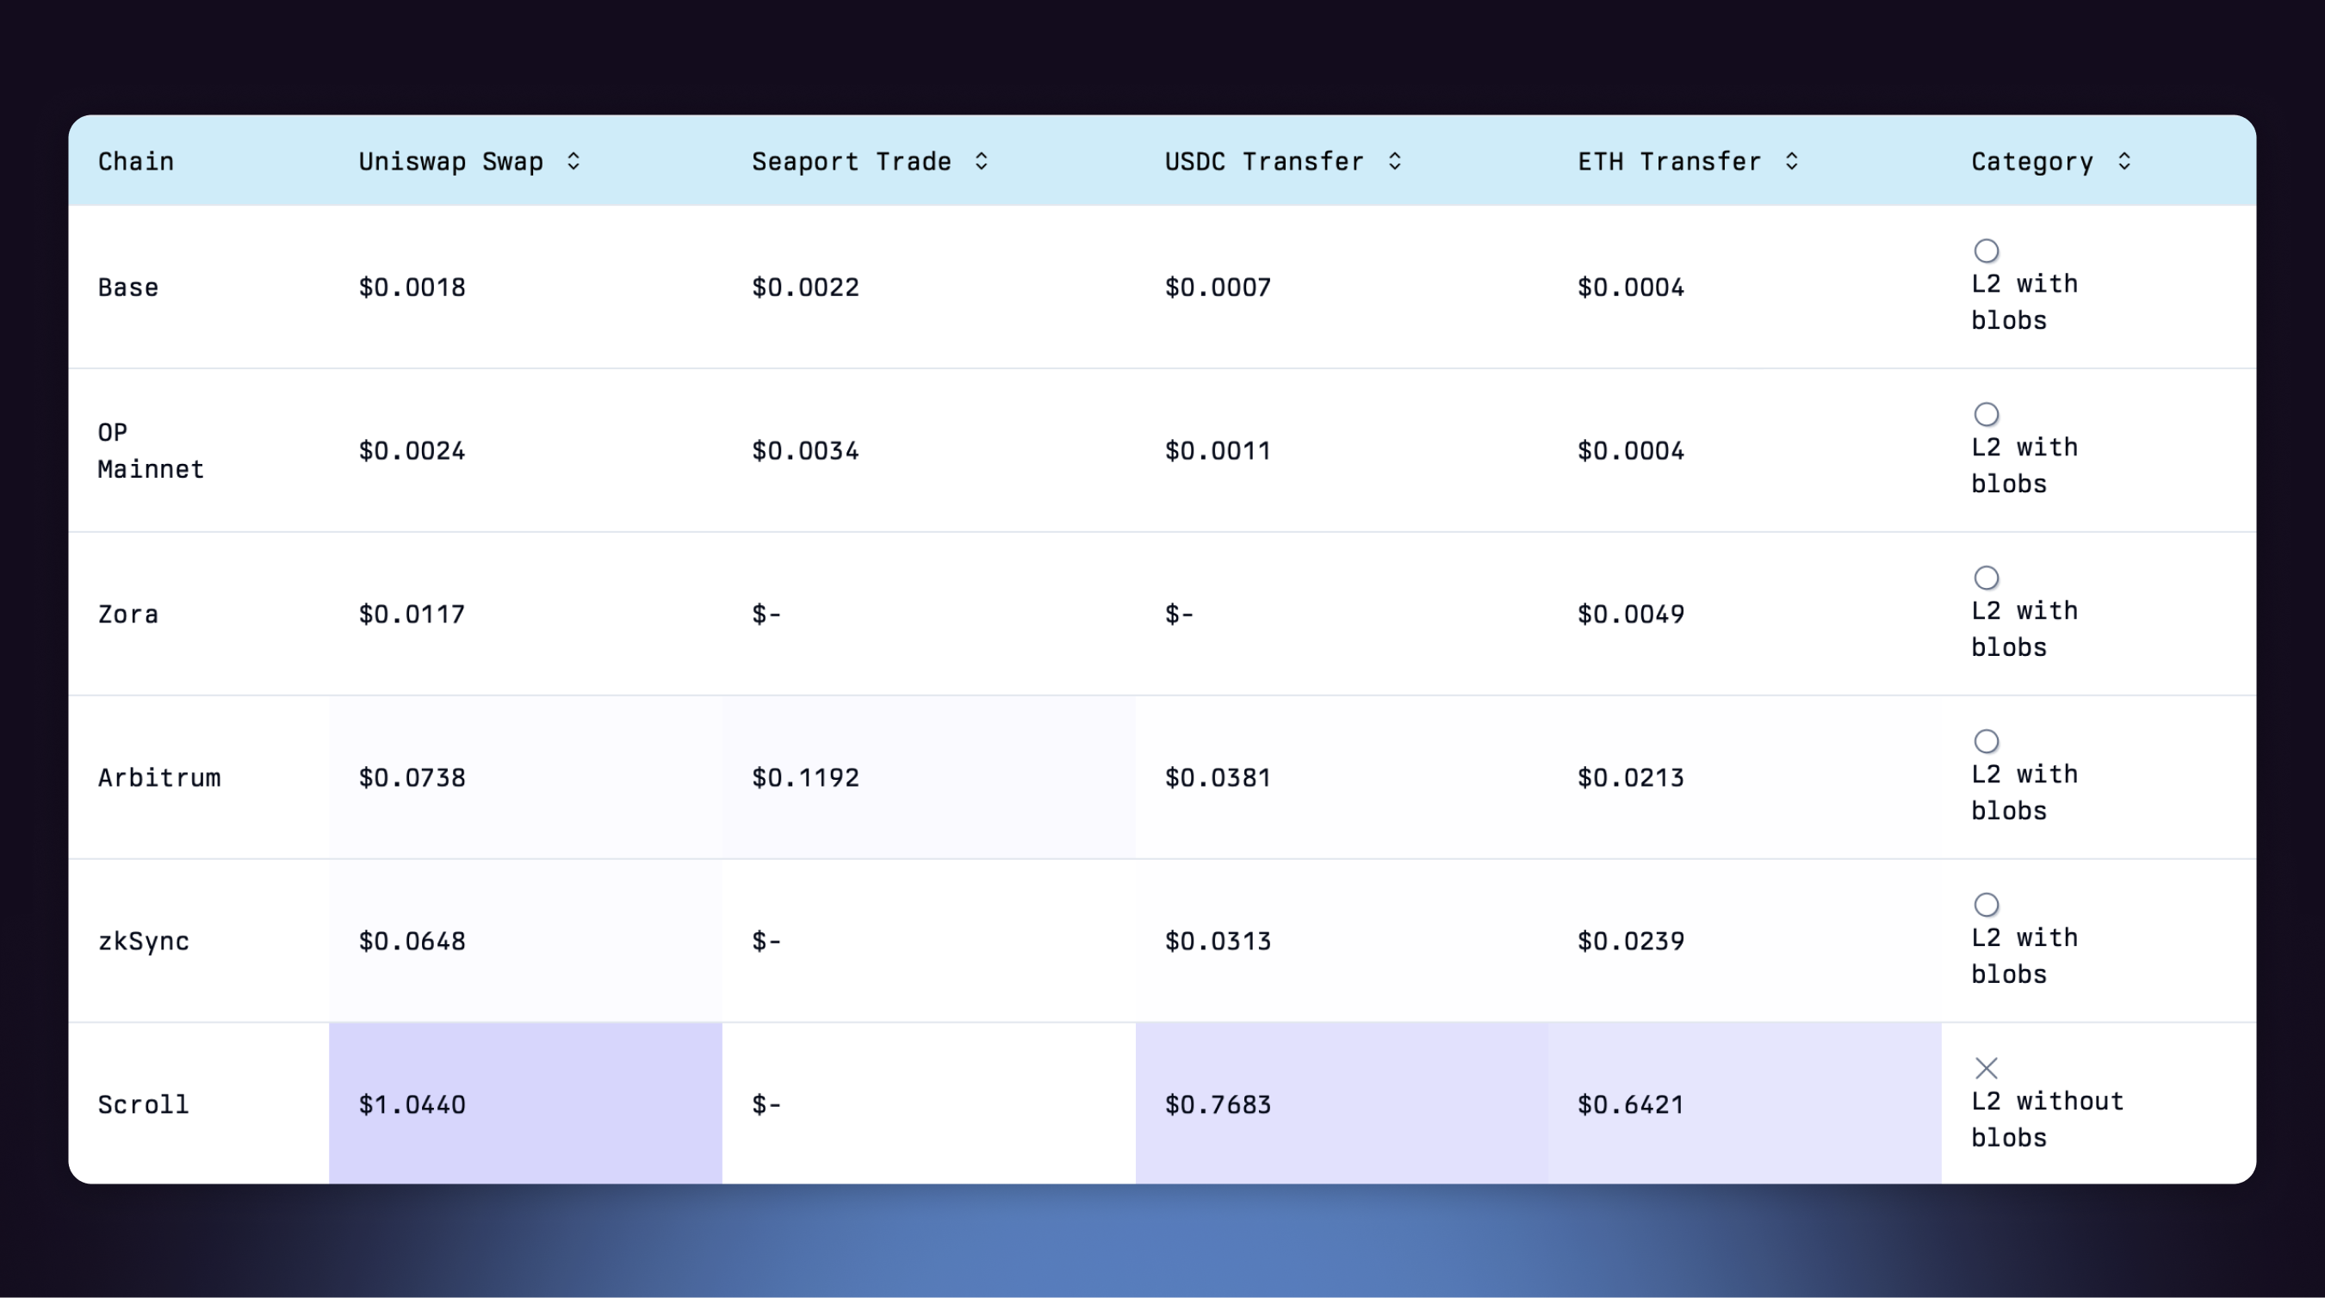
Task: Sort by the Seaport Trade column arrows
Action: [x=981, y=162]
